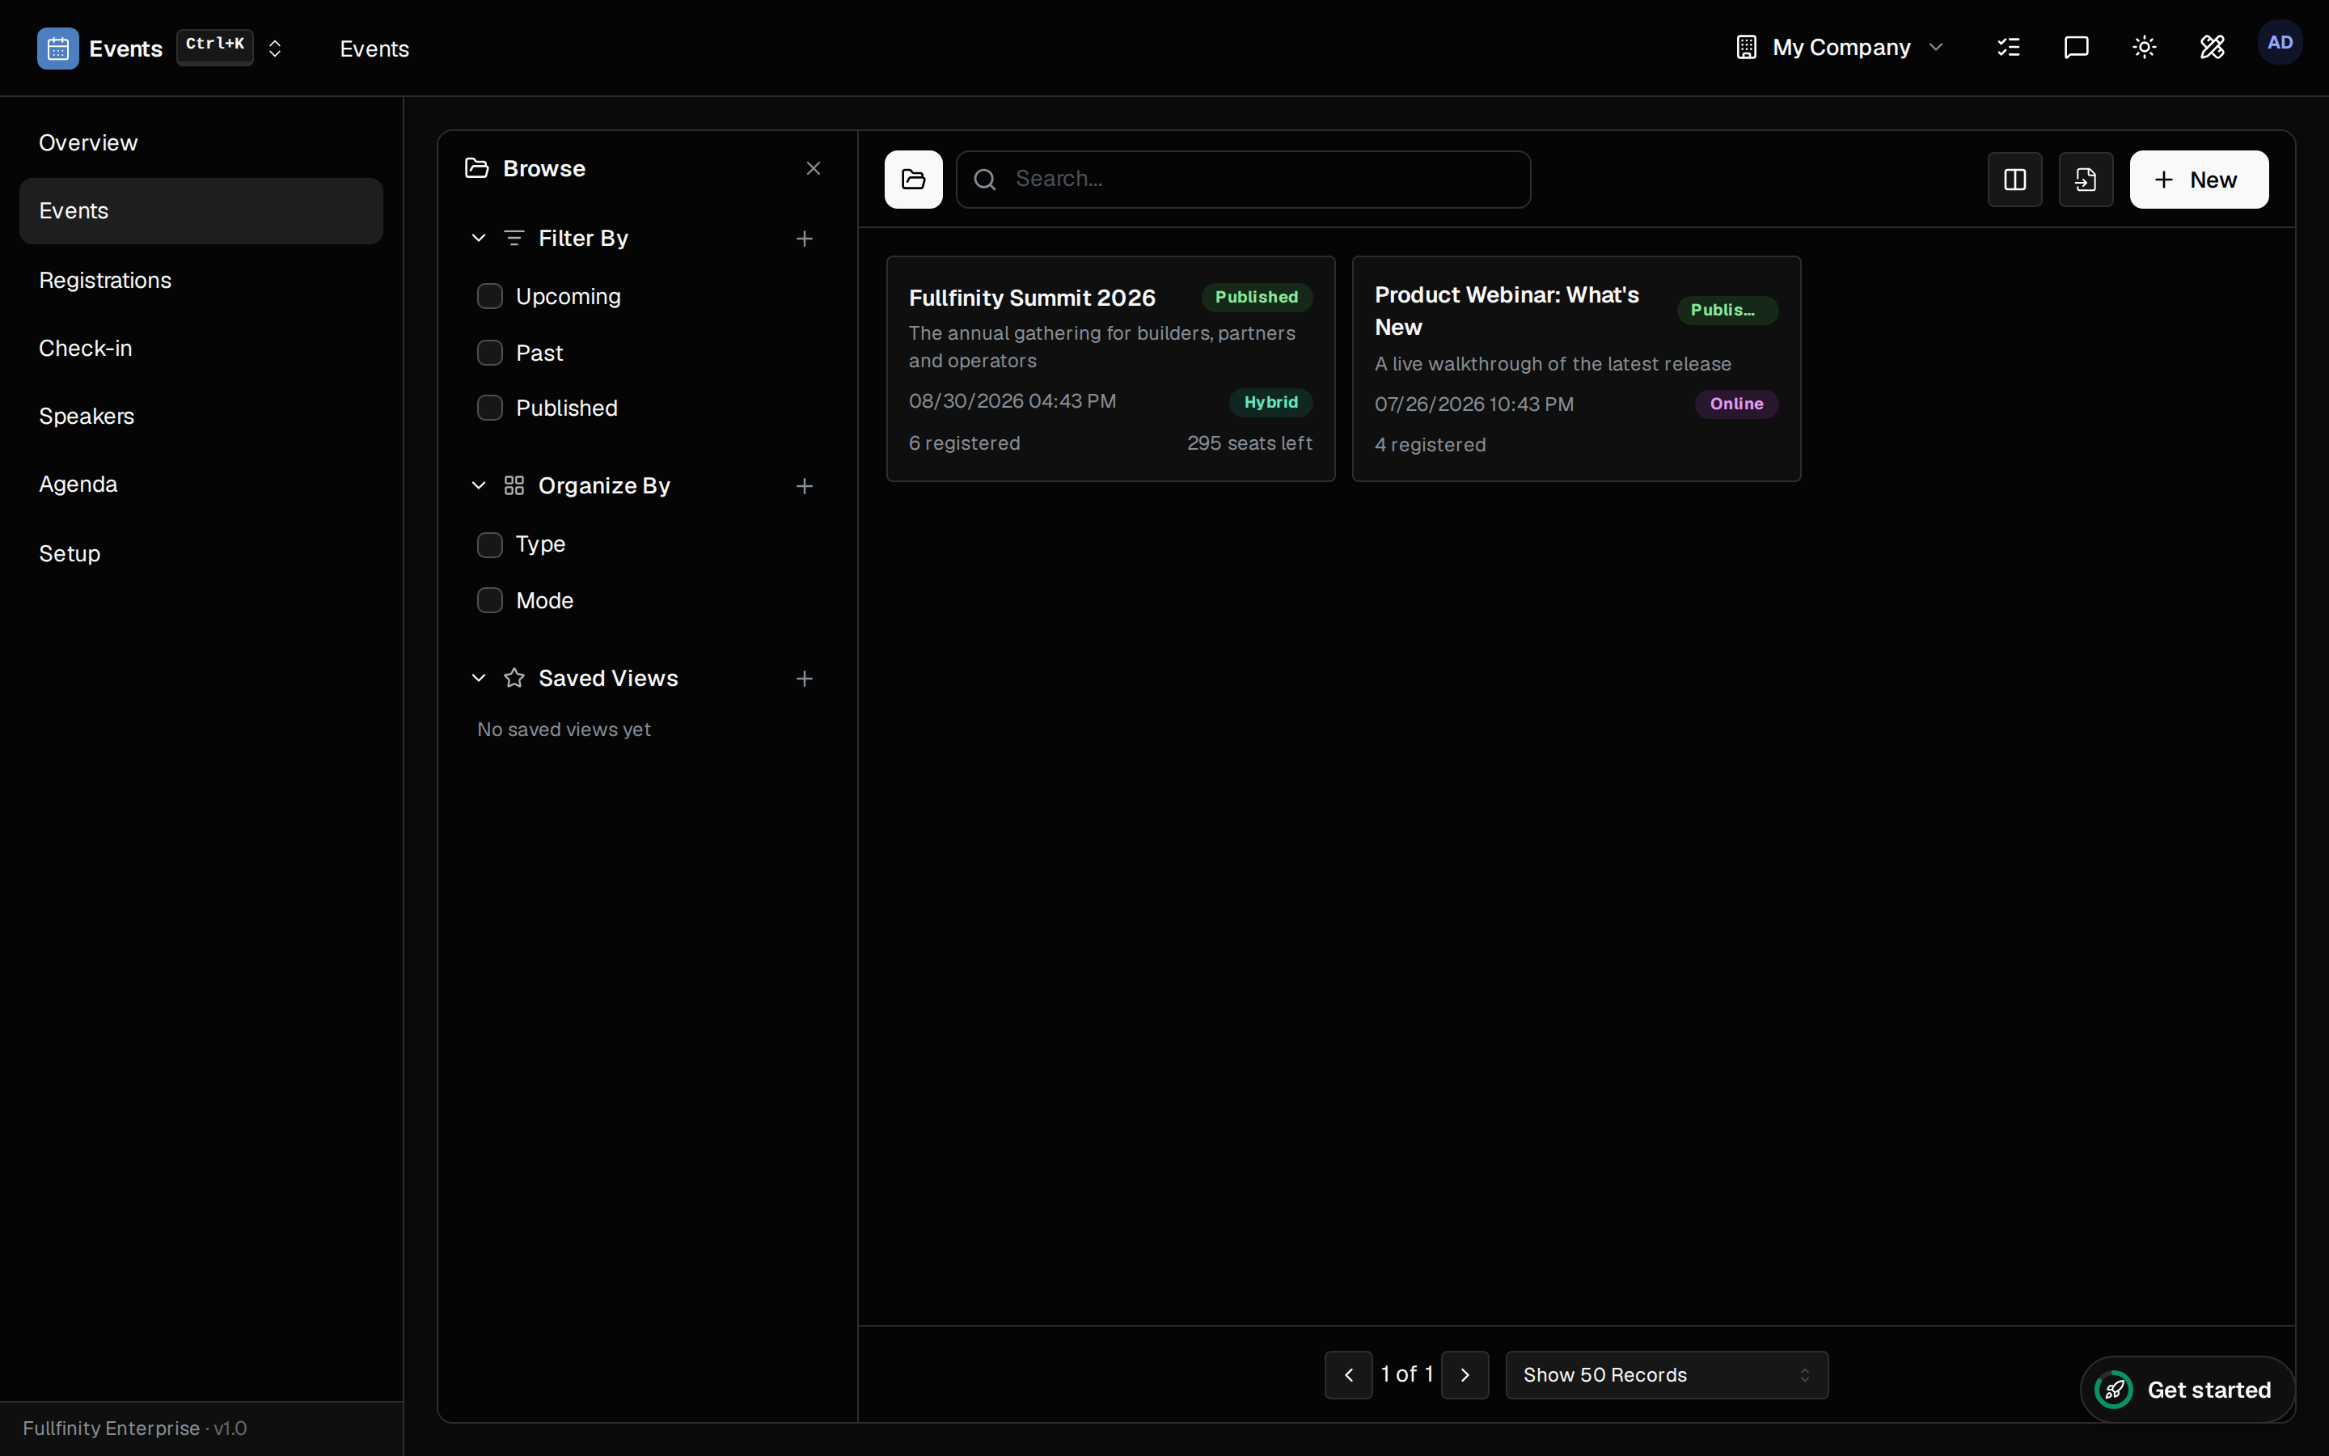
Task: Click the Browse folder icon in panel header
Action: 476,168
